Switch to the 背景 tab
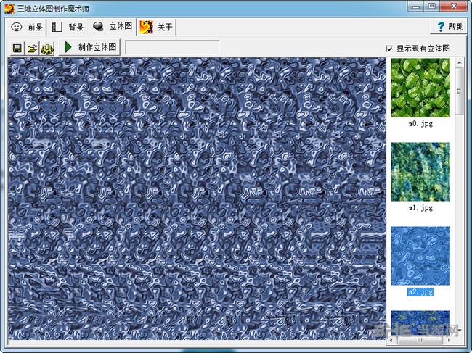Screen dimensions: 472x353 pos(67,27)
